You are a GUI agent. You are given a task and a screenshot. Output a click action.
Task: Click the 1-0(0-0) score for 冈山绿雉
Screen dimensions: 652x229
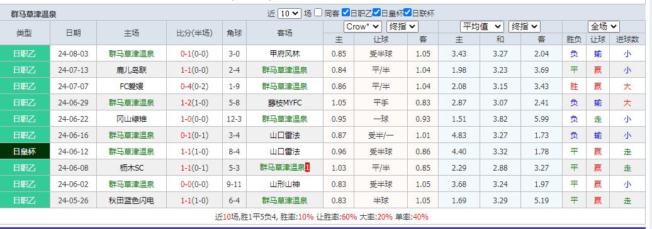coord(194,119)
